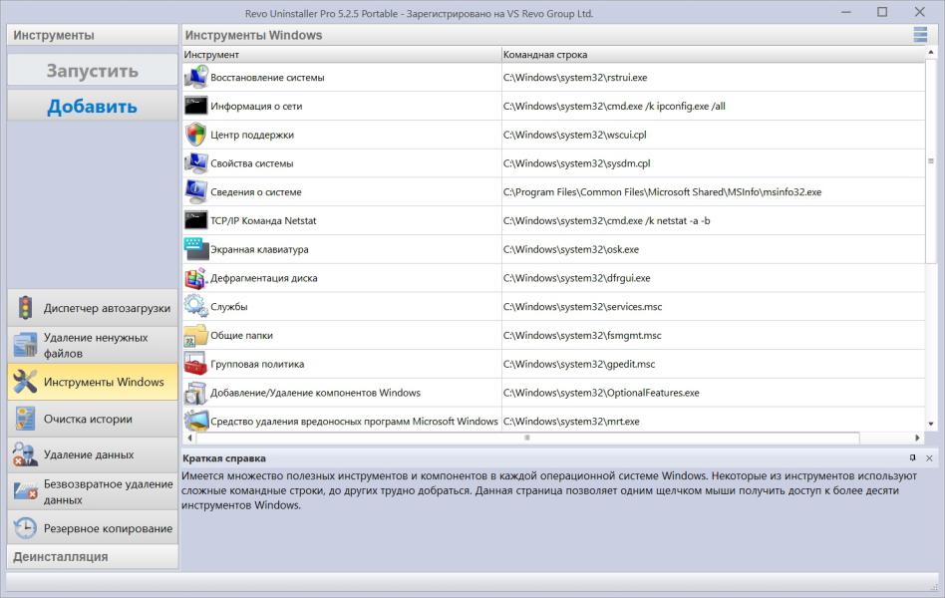Click the horizontal scrollbar thumb
The image size is (945, 598).
coord(527,438)
